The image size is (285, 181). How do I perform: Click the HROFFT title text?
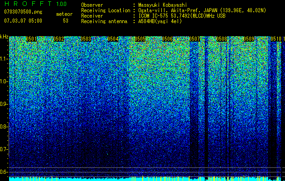(28, 4)
